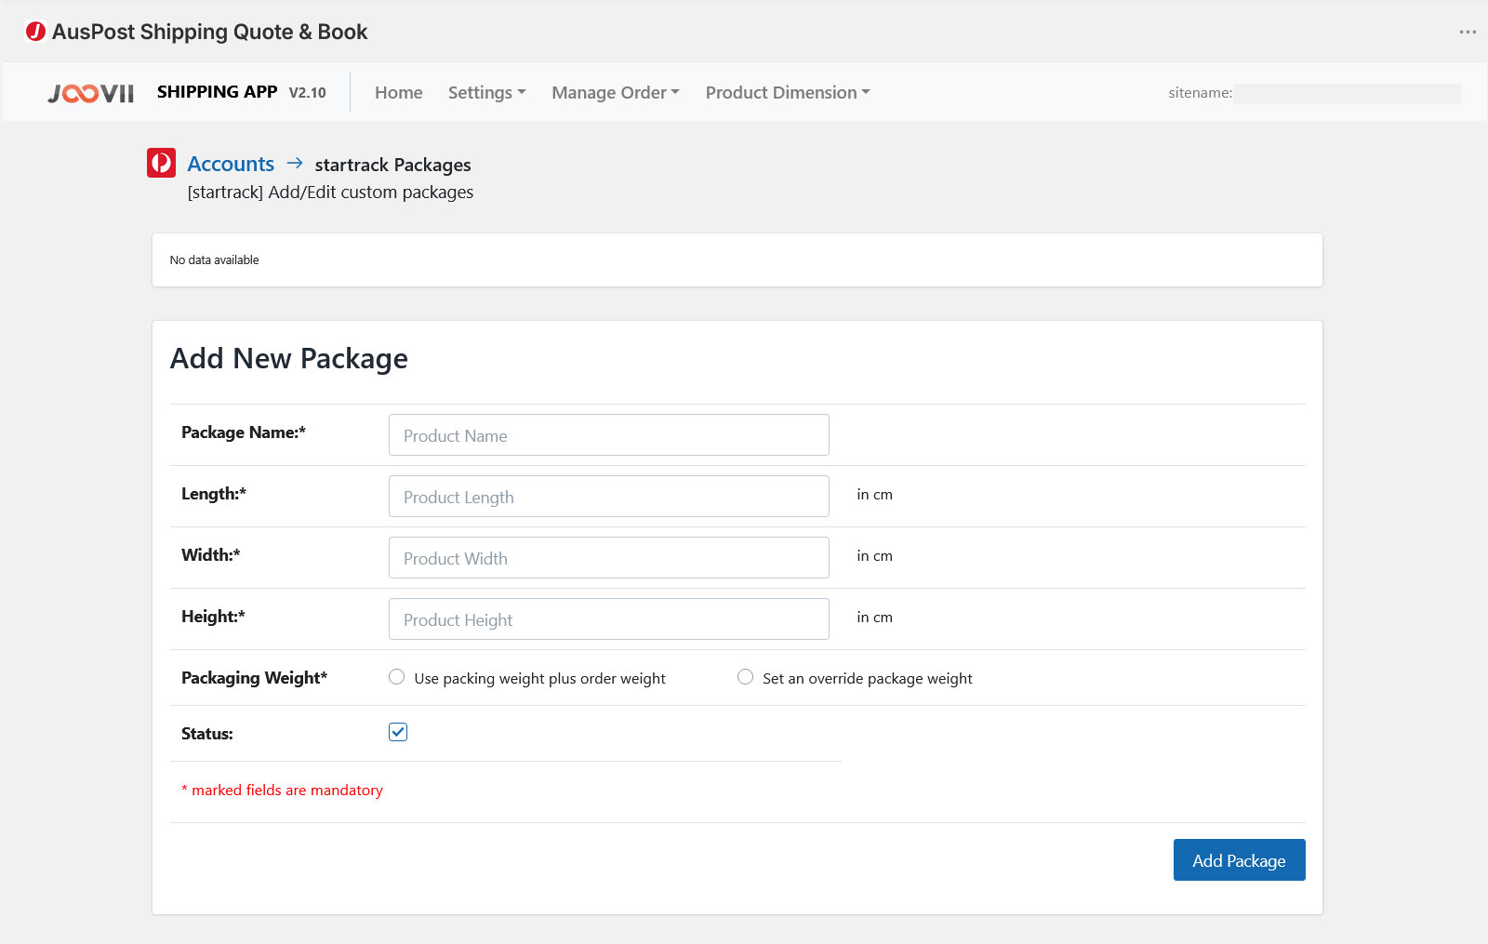The width and height of the screenshot is (1488, 944).
Task: Click the red AusPost app logo icon
Action: click(x=35, y=32)
